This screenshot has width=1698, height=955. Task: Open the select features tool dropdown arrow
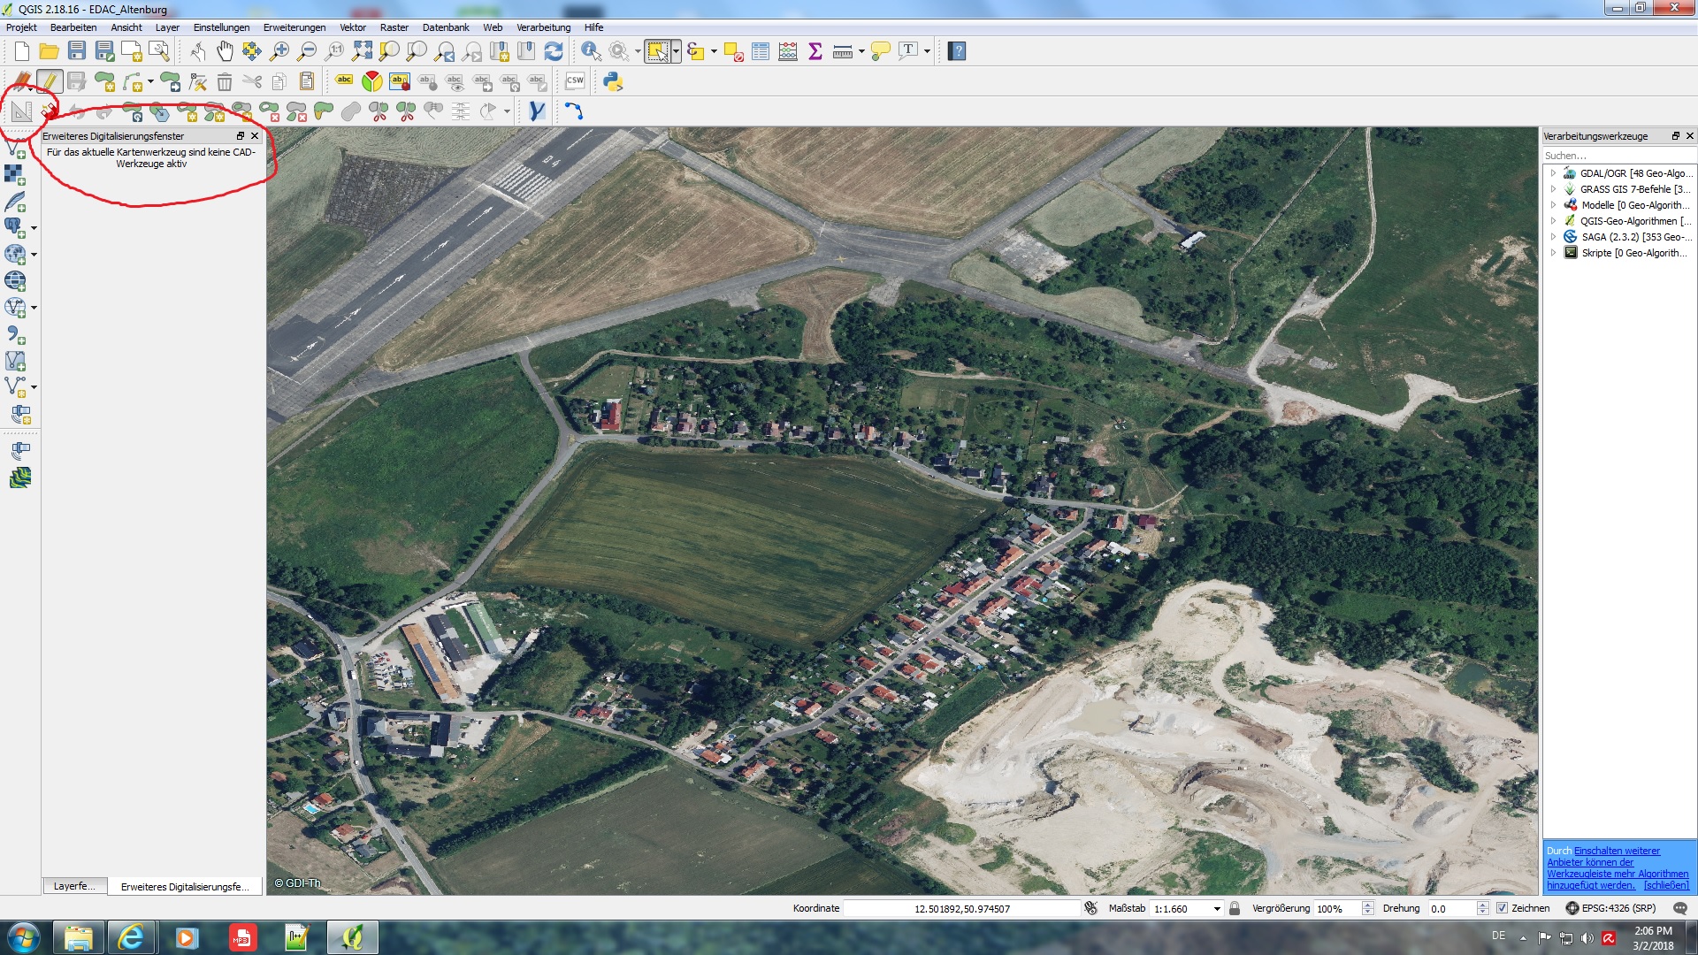pyautogui.click(x=676, y=51)
